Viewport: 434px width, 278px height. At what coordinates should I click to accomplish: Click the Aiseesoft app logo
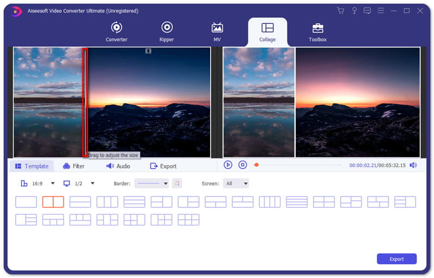click(x=17, y=11)
